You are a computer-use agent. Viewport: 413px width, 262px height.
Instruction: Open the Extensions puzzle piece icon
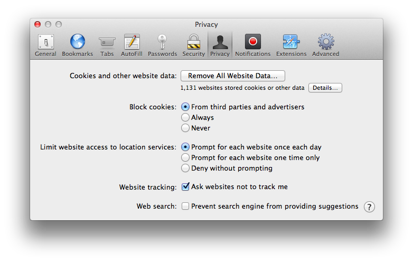point(291,42)
